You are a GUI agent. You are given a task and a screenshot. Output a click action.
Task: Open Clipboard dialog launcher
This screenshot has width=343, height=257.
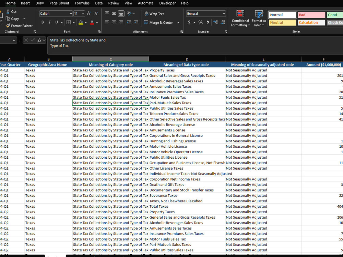click(x=35, y=32)
